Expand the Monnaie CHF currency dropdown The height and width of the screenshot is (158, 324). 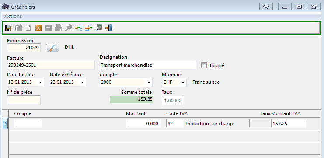[183, 83]
